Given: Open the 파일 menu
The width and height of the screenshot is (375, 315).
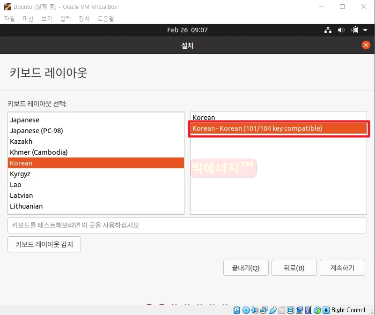Looking at the screenshot, I should pyautogui.click(x=9, y=19).
